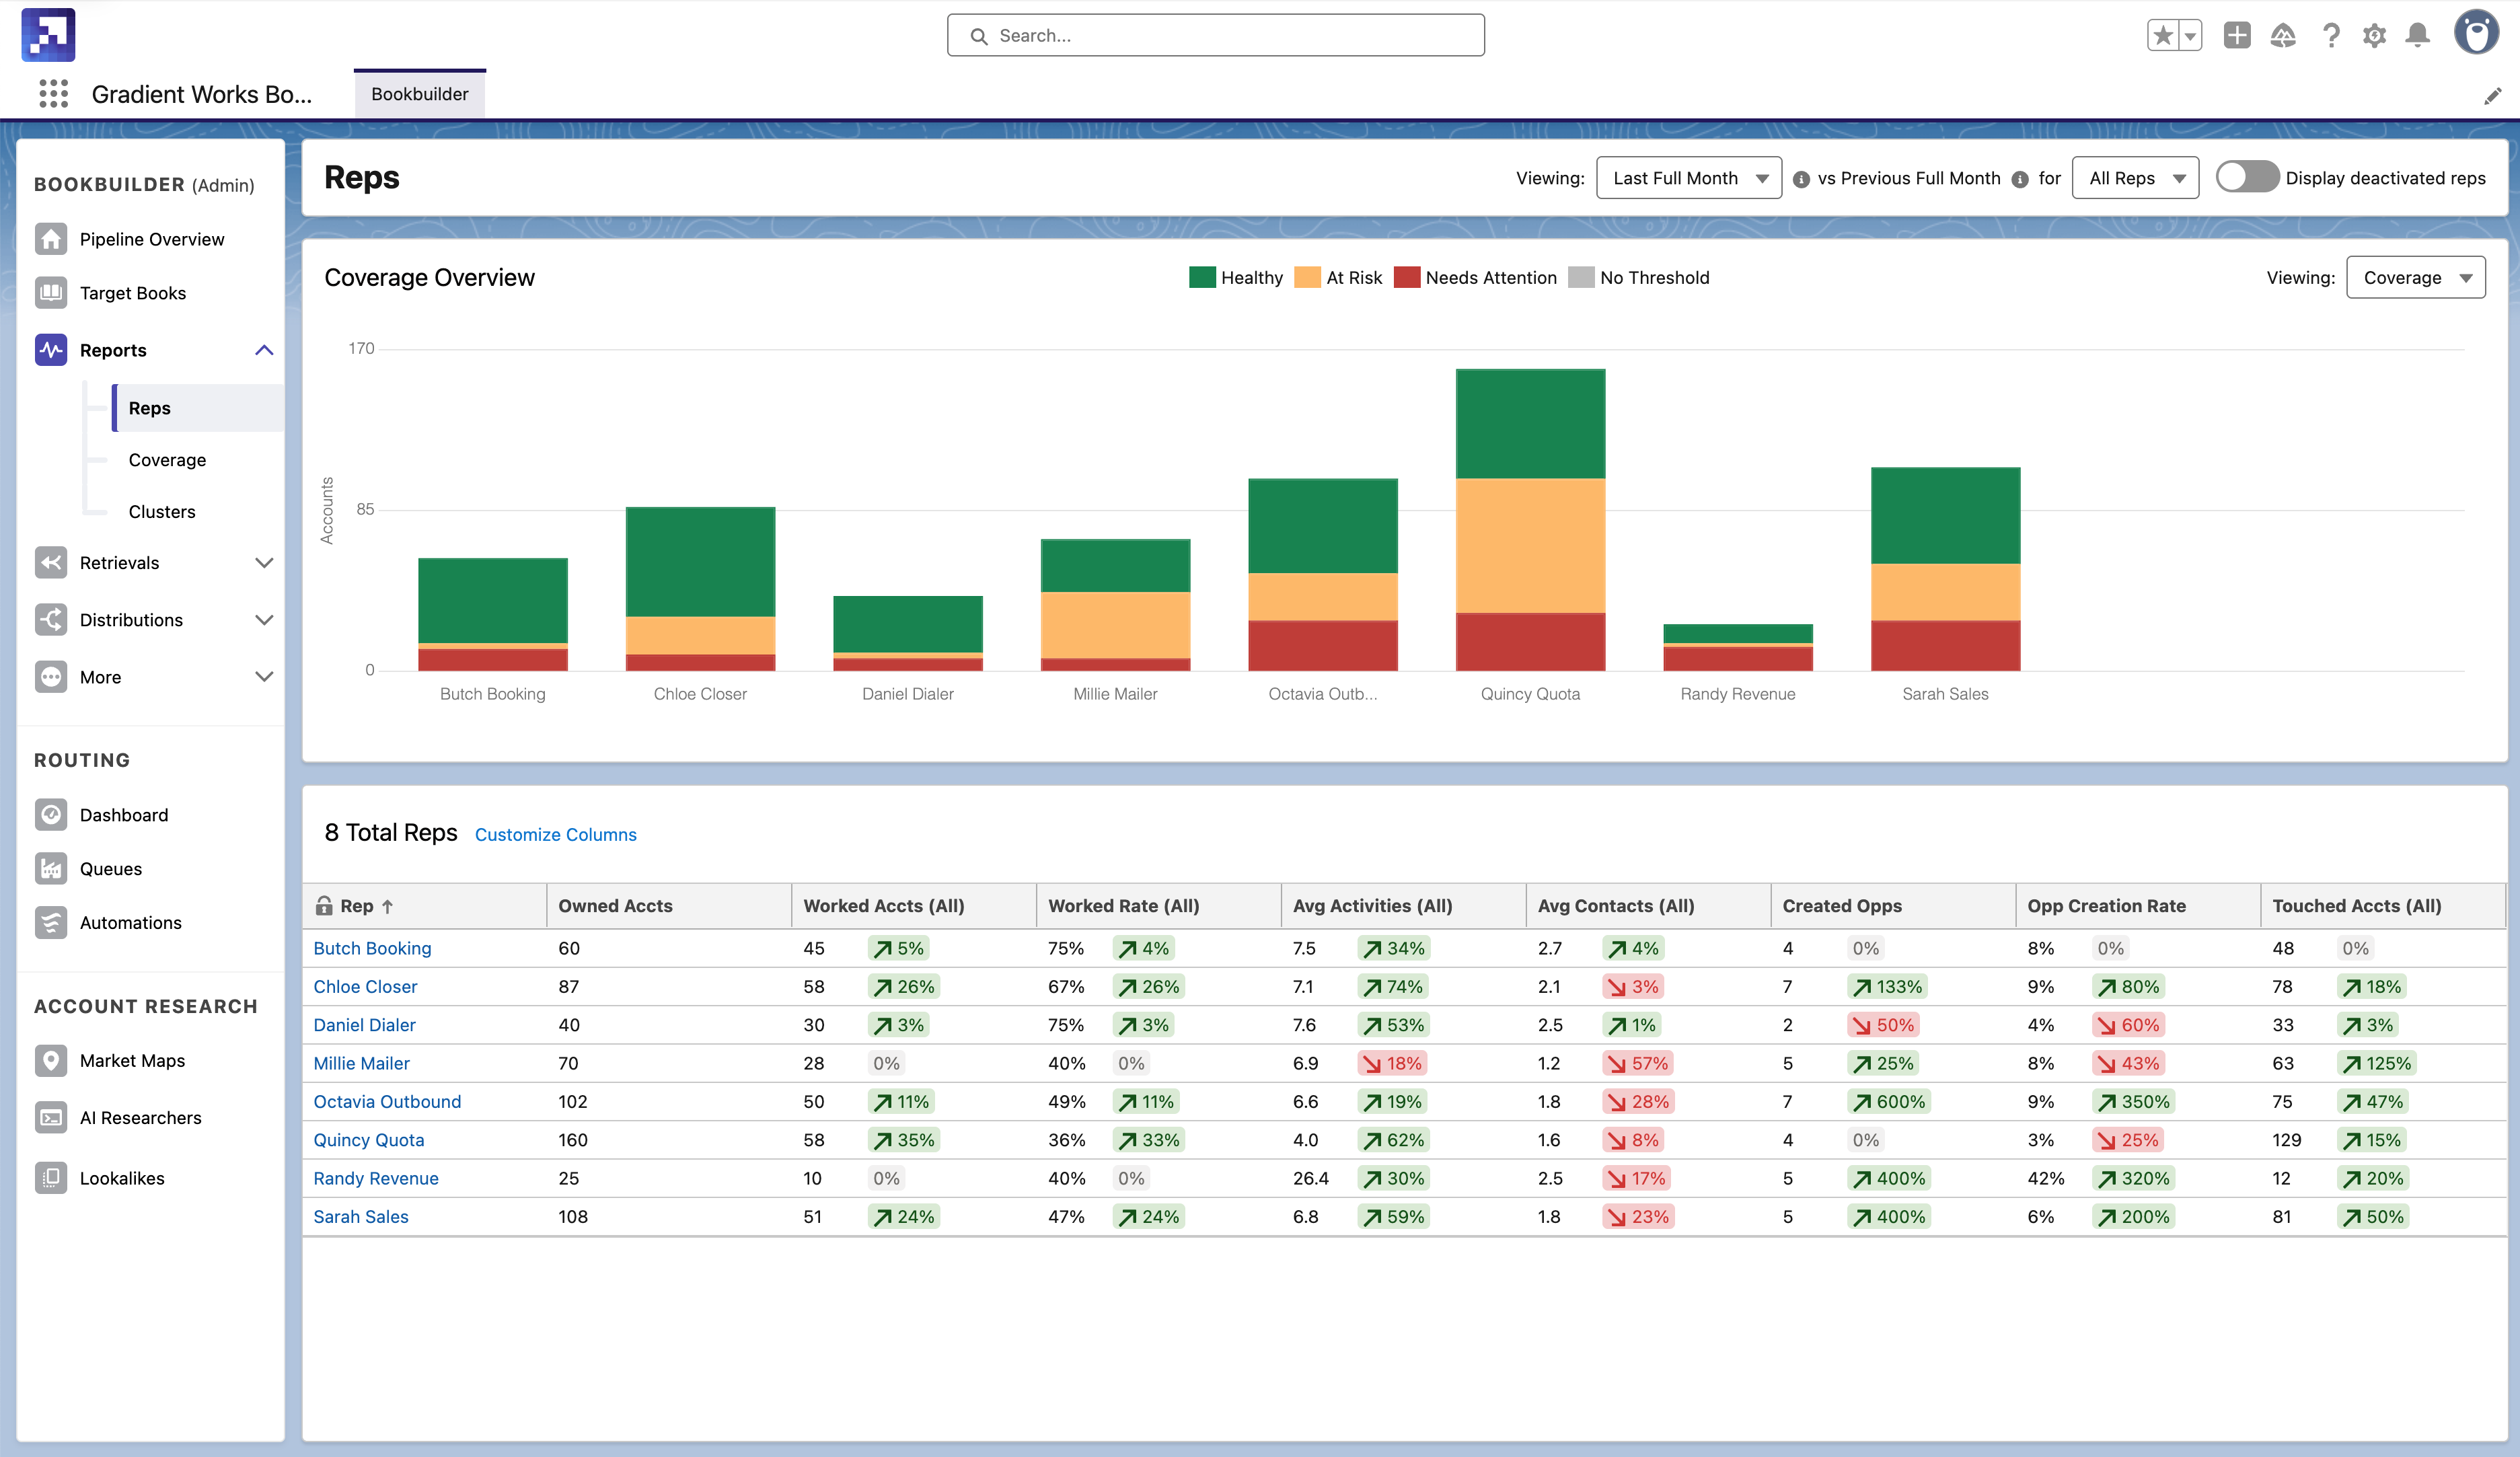Switch to the Bookbuilder tab
This screenshot has width=2520, height=1457.
point(419,94)
